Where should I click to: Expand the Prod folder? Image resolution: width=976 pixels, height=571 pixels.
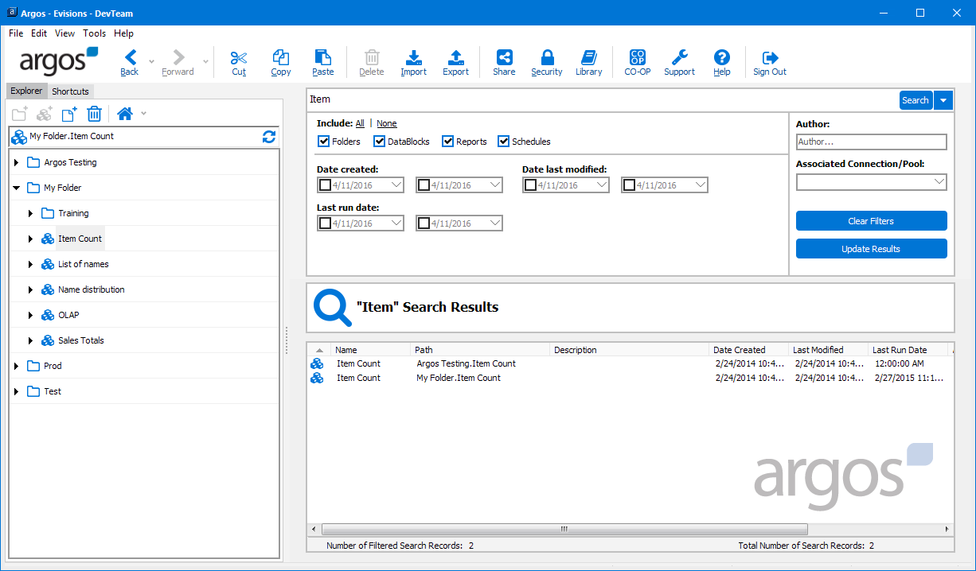17,366
